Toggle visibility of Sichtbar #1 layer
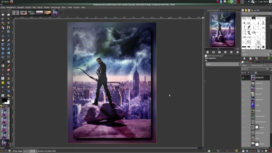 [243, 100]
